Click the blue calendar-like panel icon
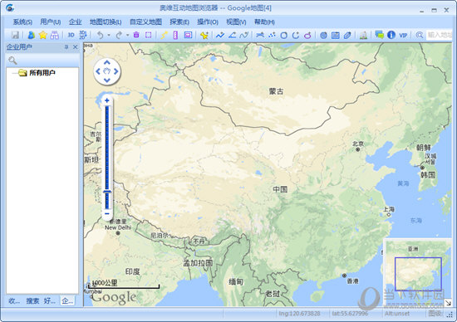Screen dimensions: 457x322 coord(336,36)
